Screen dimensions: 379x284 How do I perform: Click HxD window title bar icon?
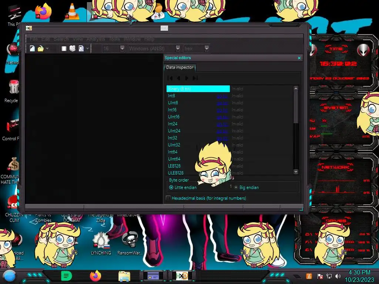(29, 28)
